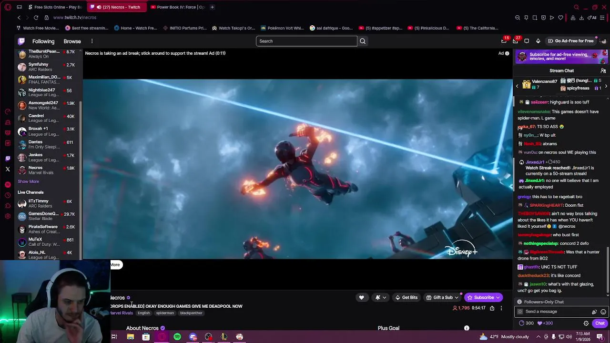610x343 pixels.
Task: Open the Marvel Rivals category link
Action: [x=122, y=313]
